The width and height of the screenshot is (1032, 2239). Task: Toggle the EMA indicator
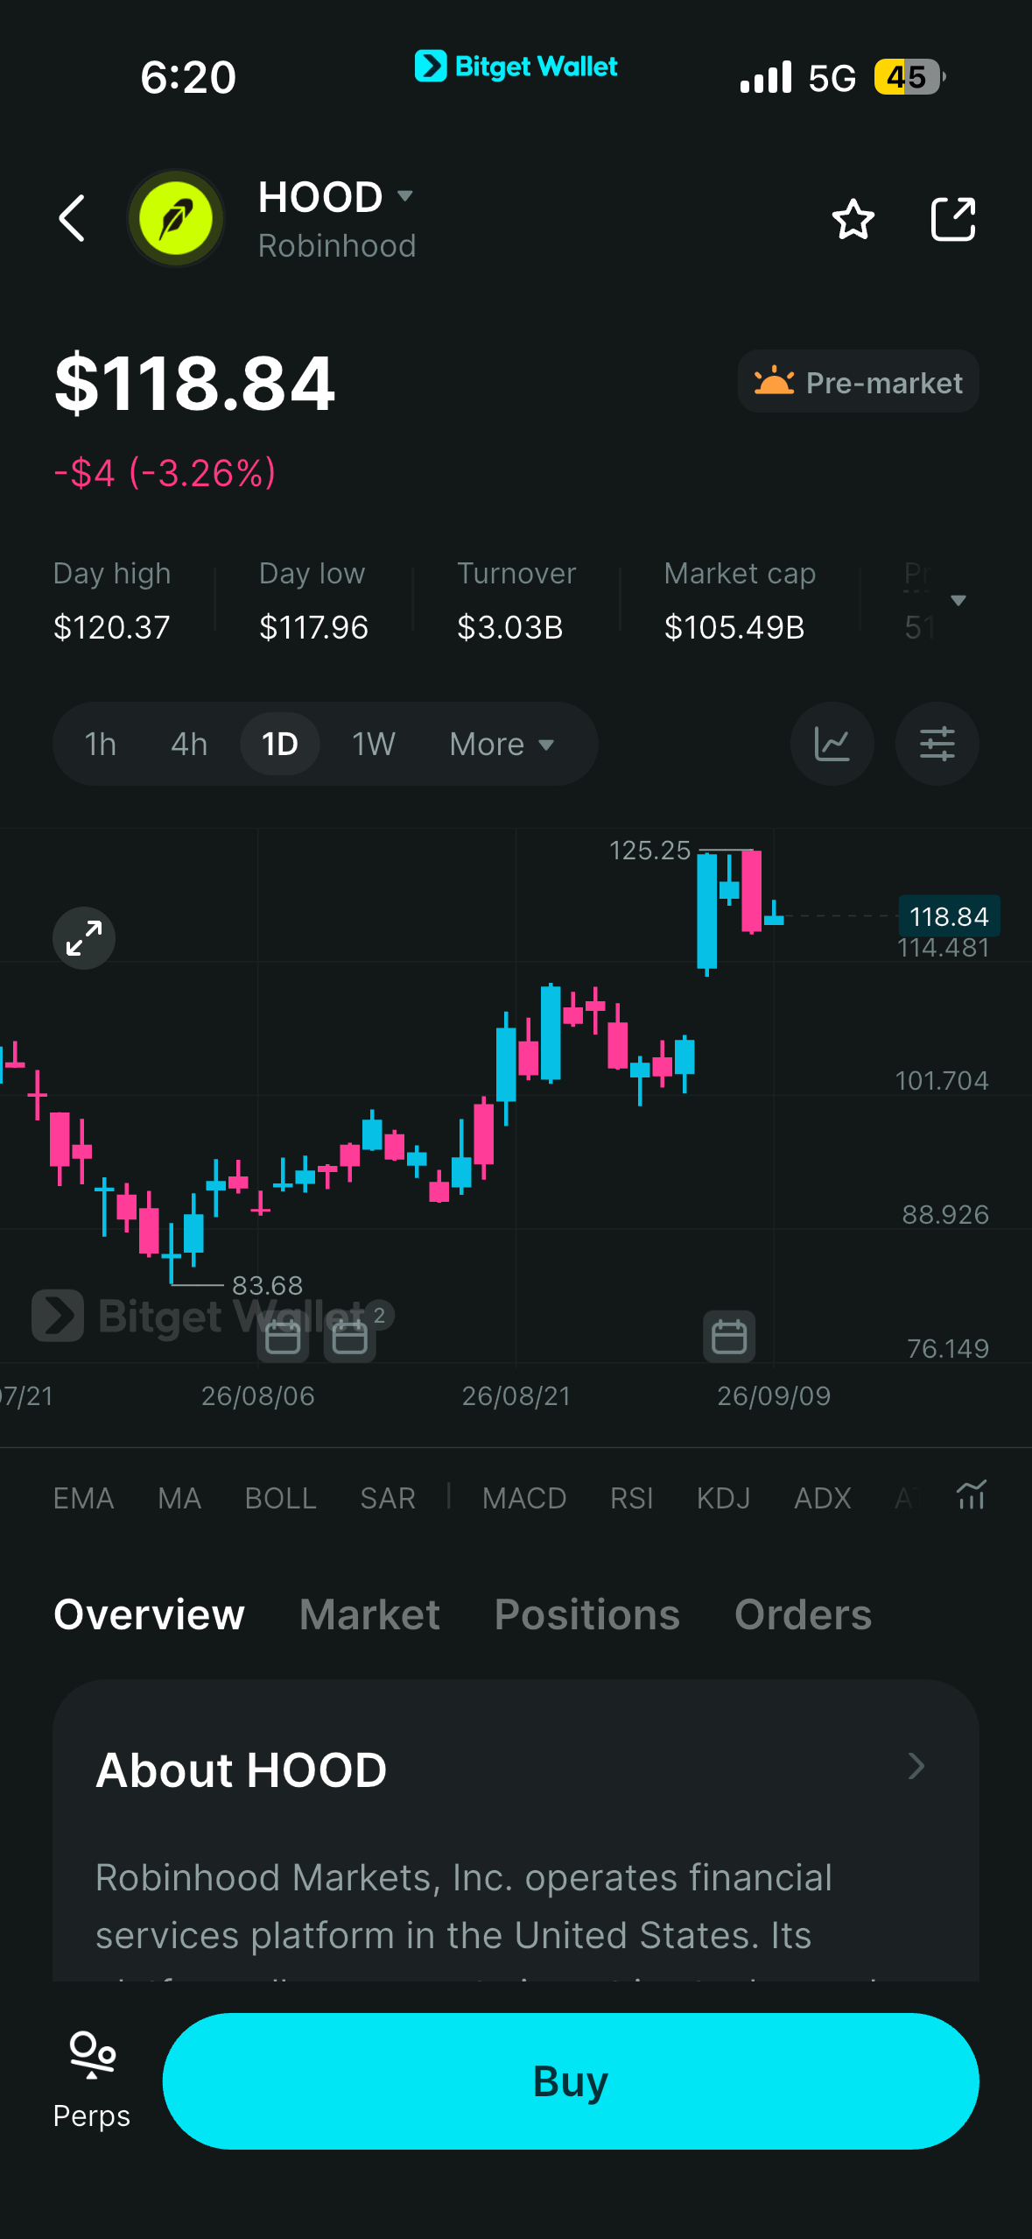click(x=84, y=1498)
